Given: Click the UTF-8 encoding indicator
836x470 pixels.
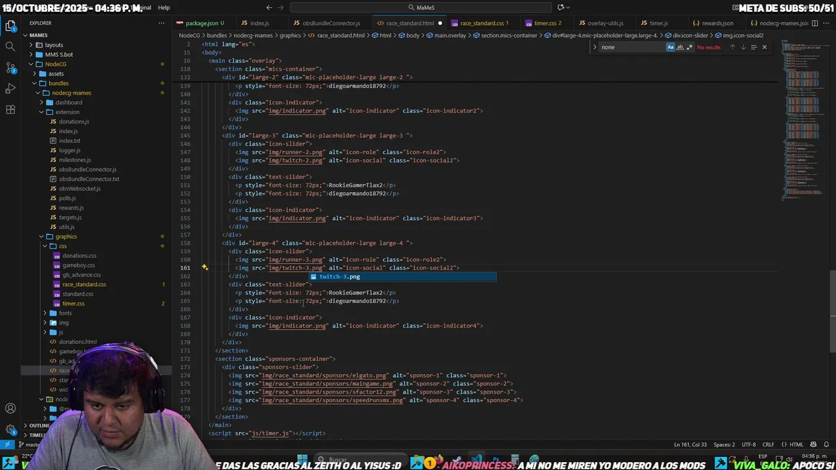Looking at the screenshot, I should (748, 445).
